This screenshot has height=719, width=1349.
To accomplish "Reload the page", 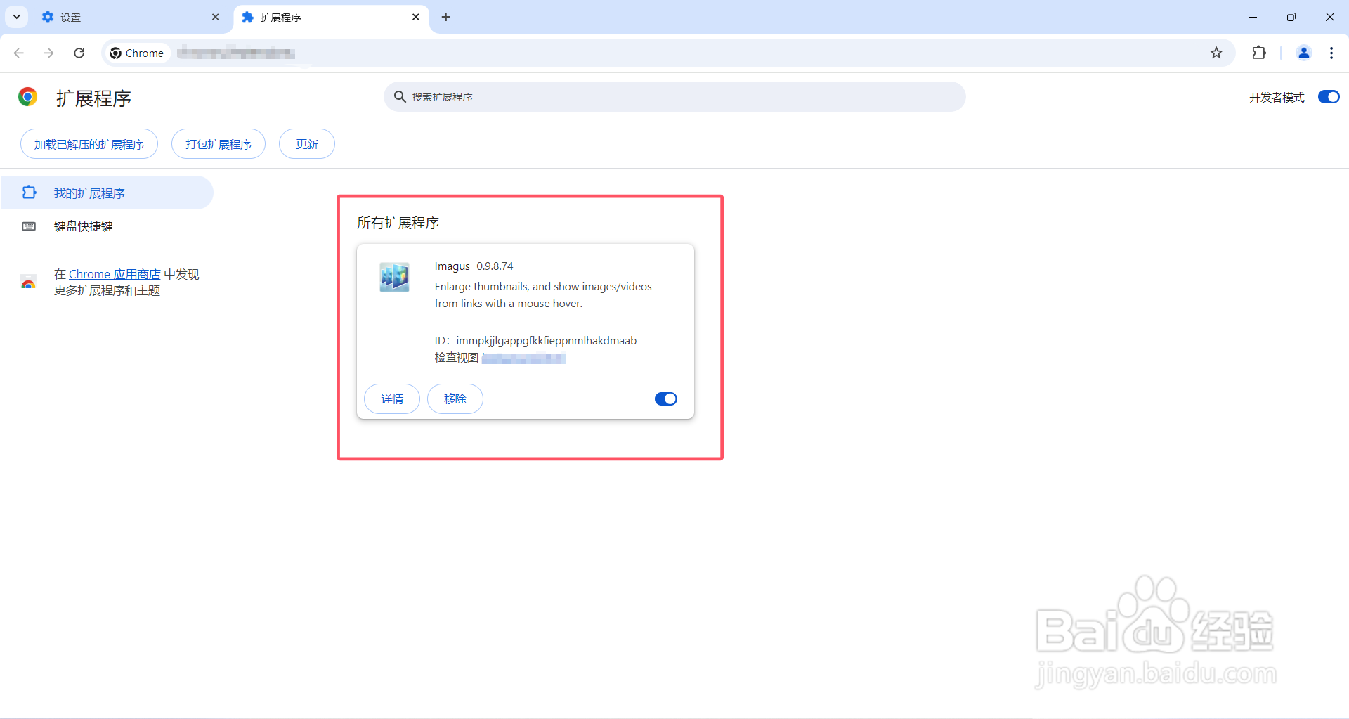I will point(79,53).
